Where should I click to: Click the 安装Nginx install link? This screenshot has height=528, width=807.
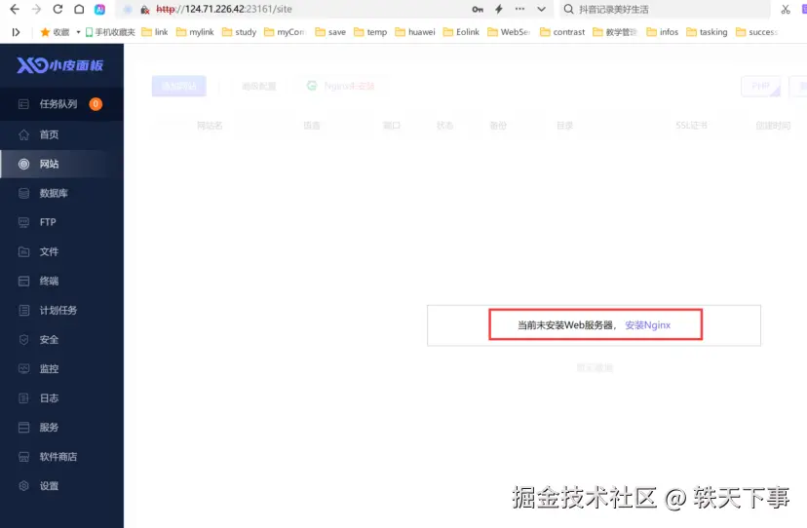(647, 325)
